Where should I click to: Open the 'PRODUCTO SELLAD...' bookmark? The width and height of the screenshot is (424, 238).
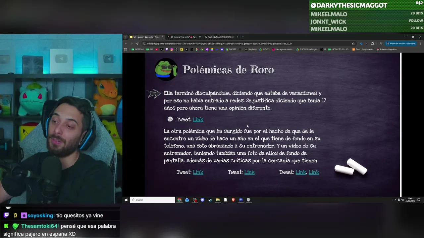click(339, 50)
